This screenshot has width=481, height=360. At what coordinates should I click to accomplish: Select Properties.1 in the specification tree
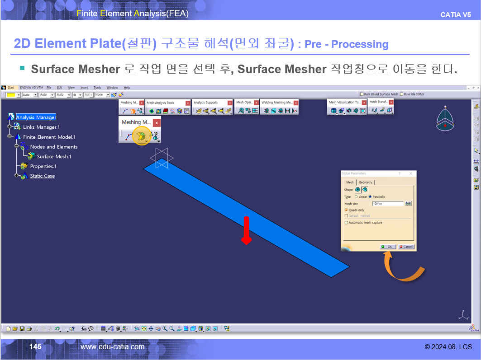pyautogui.click(x=43, y=166)
